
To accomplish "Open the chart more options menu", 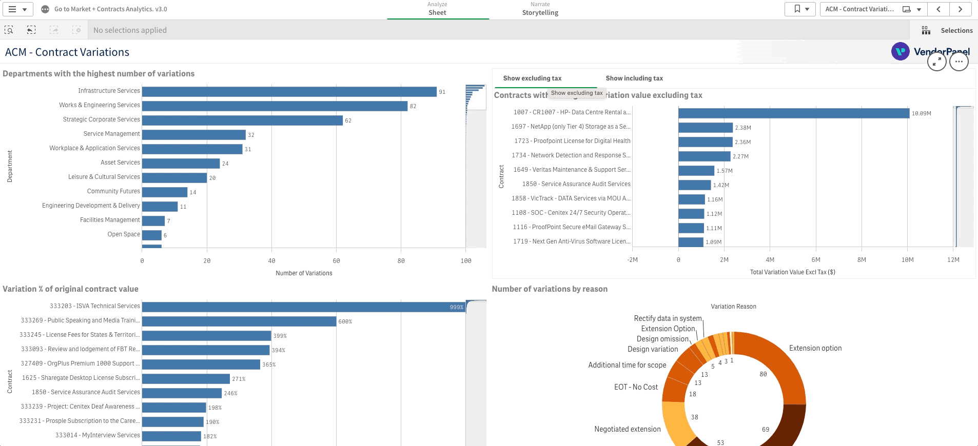I will (x=959, y=62).
